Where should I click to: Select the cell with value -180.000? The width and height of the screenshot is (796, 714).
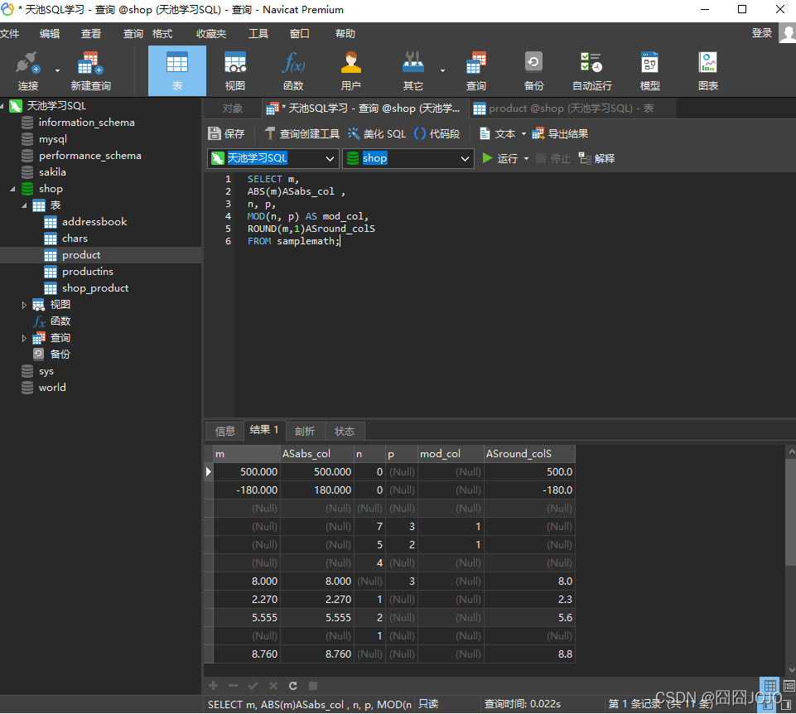(247, 490)
